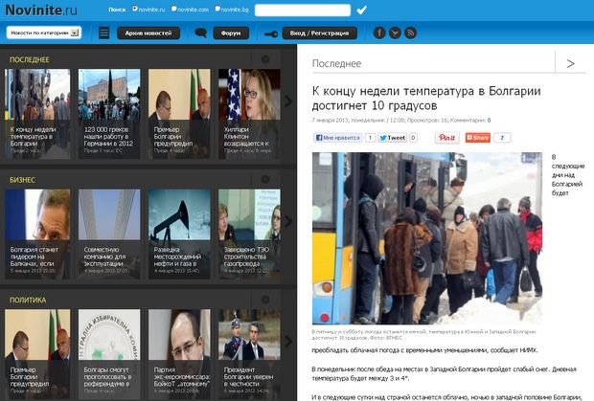Open card 'Болгары смогут проголосовать в референдуме'
Screen dimensions: 594x401
[x=109, y=354]
